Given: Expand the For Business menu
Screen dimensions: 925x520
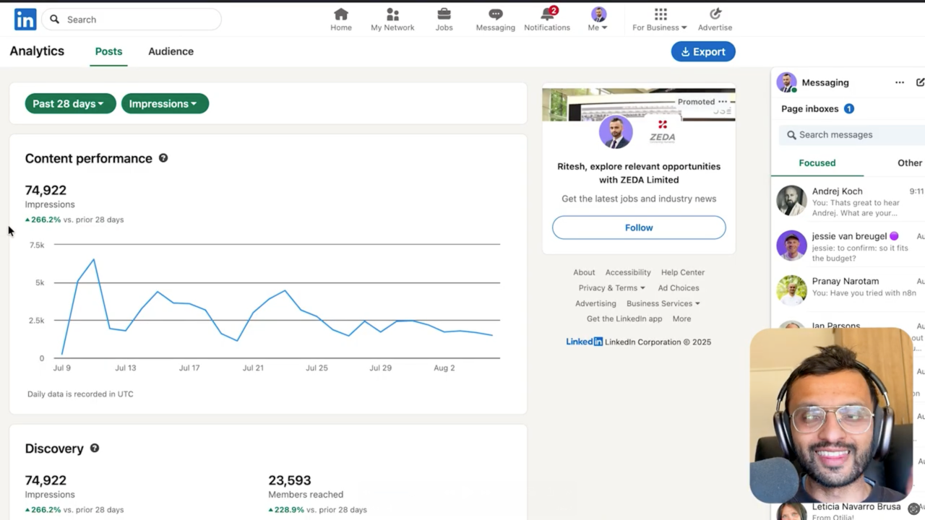Looking at the screenshot, I should point(660,19).
